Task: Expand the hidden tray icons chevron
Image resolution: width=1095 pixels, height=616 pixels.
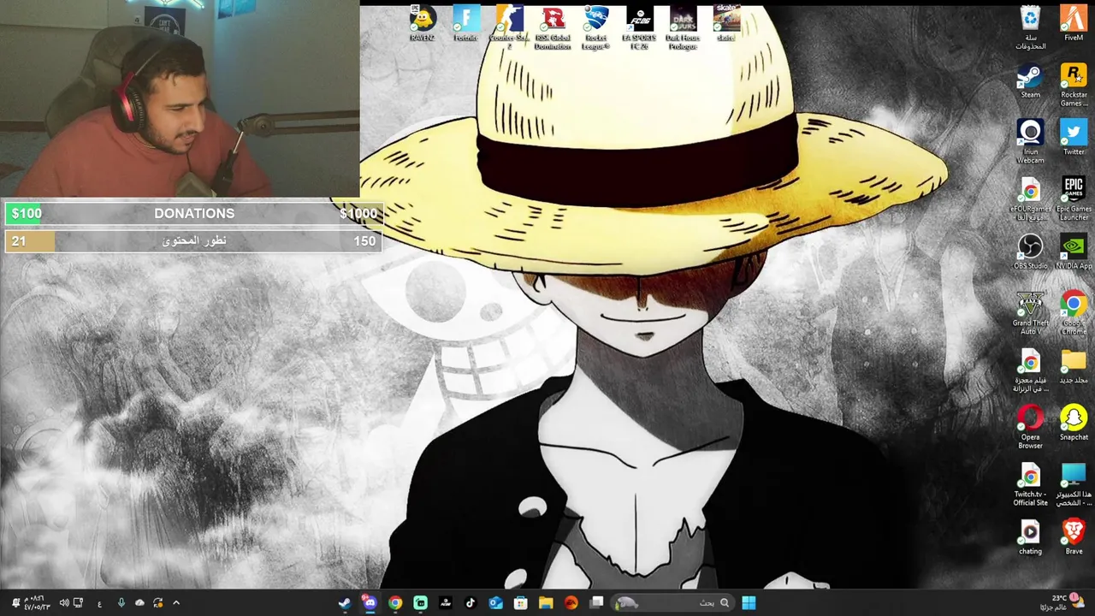Action: click(176, 602)
